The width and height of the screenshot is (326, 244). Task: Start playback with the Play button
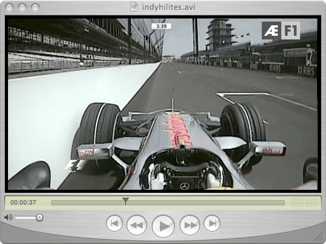coord(163,226)
